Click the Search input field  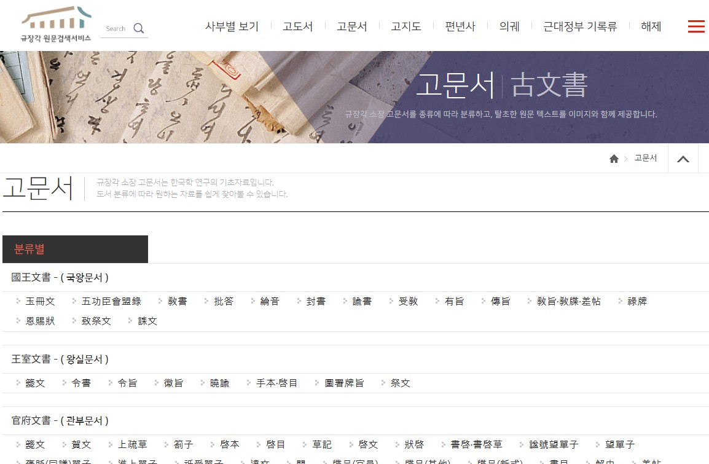(117, 28)
